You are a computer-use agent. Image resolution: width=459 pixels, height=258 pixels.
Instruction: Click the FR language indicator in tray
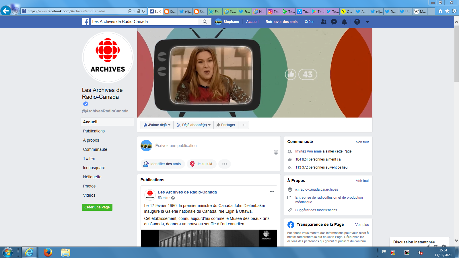point(384,252)
